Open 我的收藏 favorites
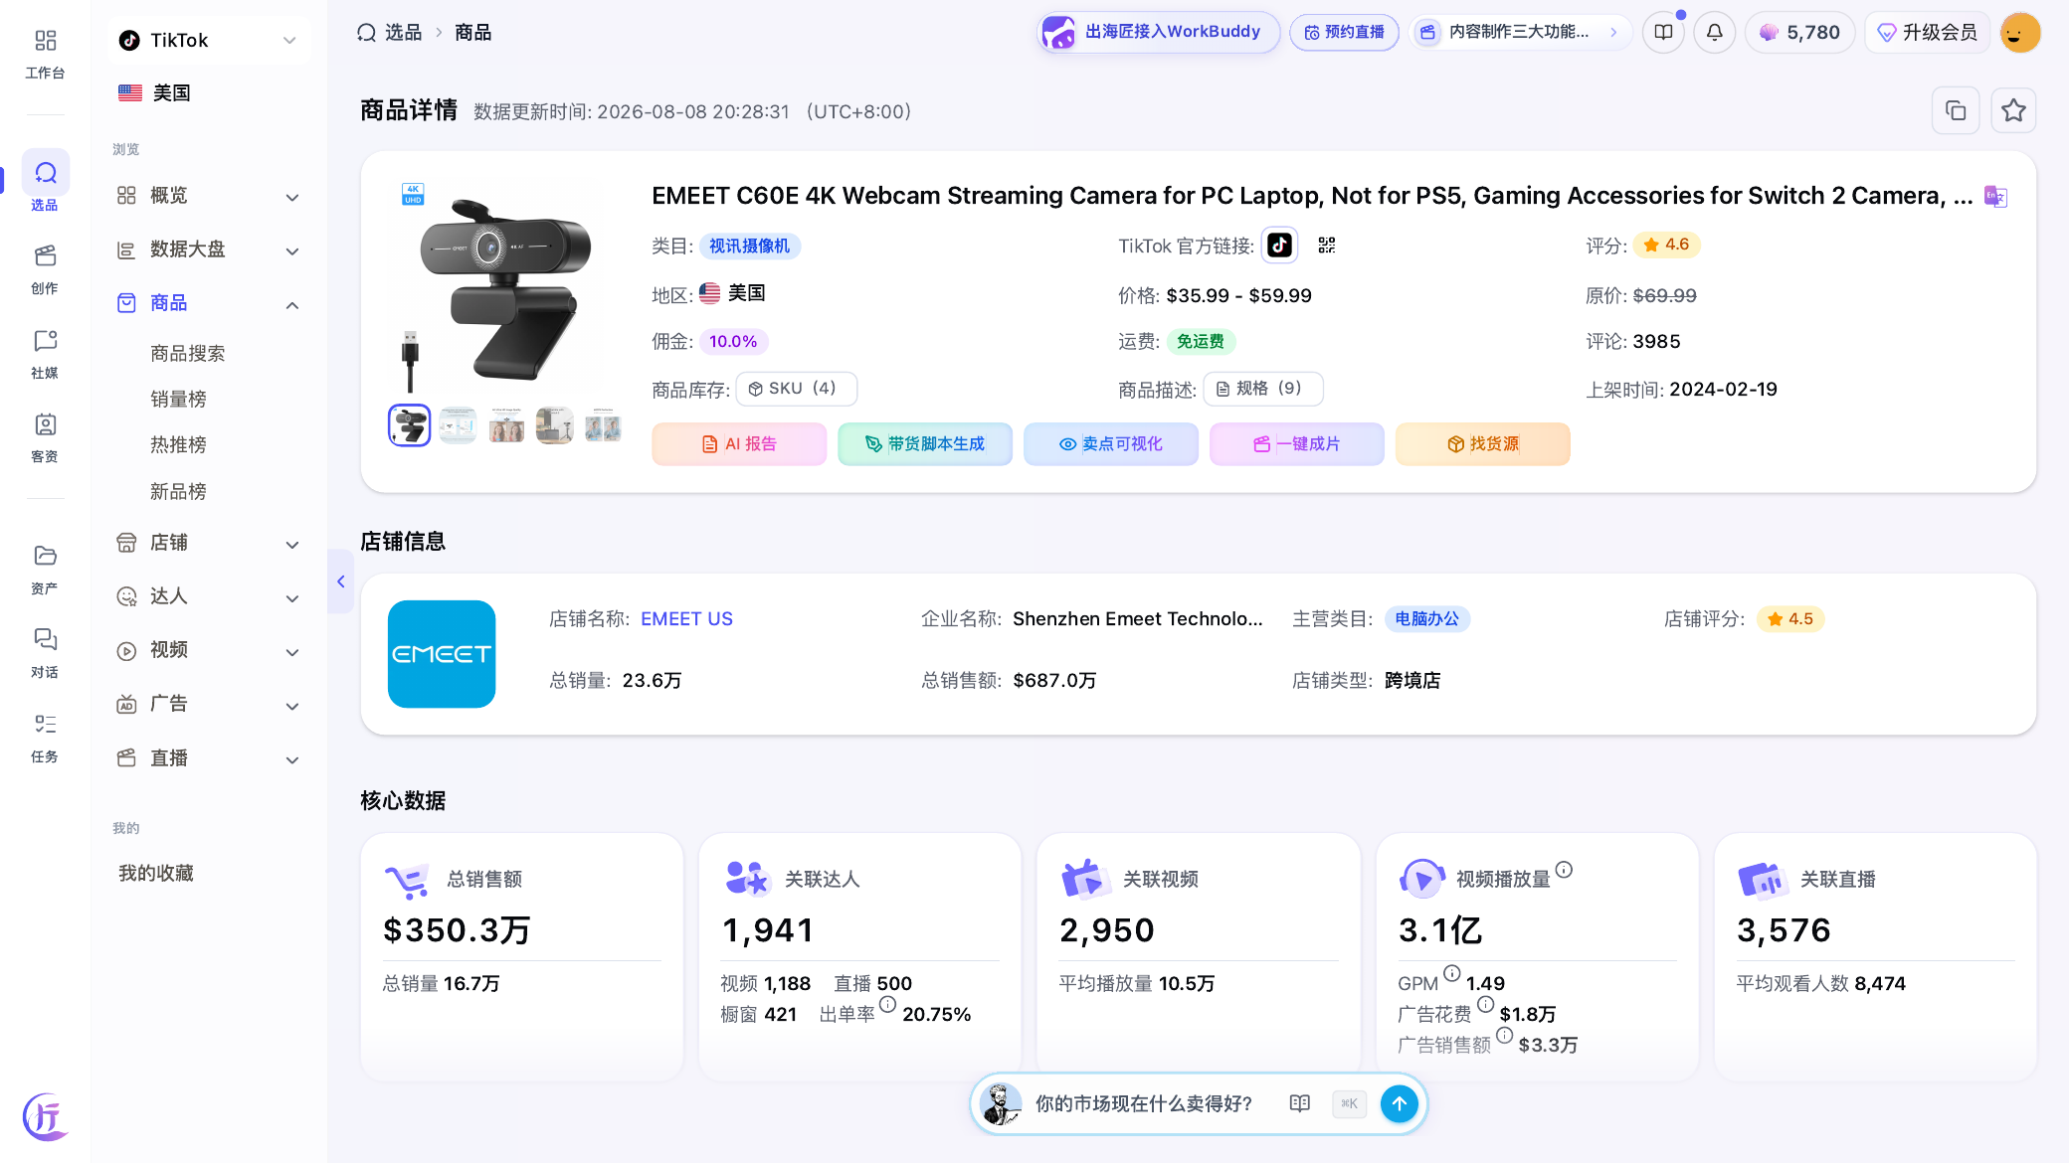2069x1163 pixels. [156, 874]
